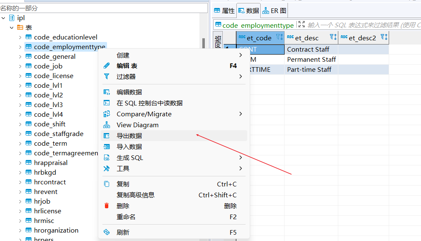
Task: Click the export data icon in menu
Action: 107,136
